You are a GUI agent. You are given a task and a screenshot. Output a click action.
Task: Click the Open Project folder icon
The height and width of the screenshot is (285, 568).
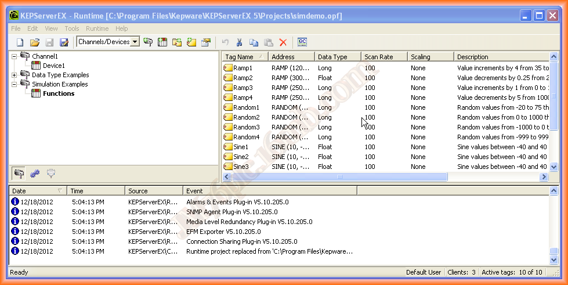tap(35, 42)
